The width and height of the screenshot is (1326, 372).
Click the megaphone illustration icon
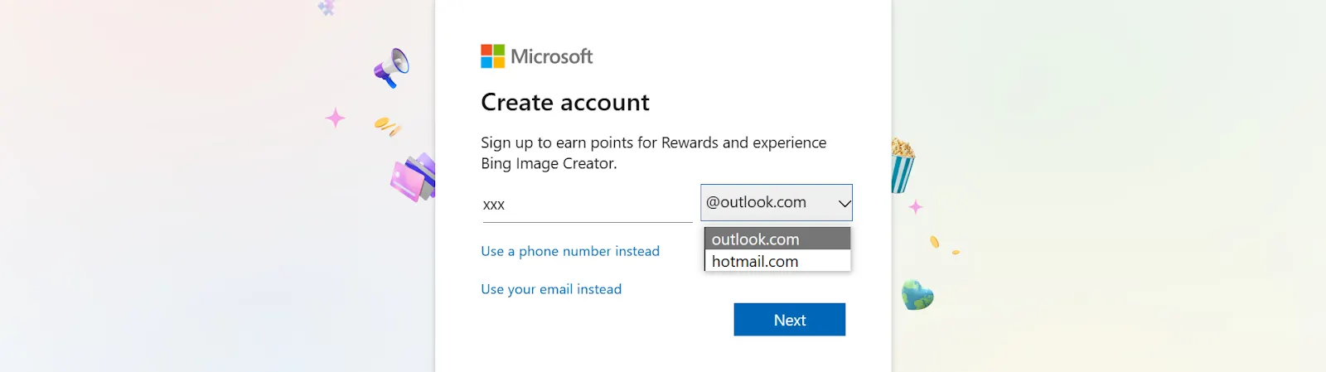(x=392, y=67)
